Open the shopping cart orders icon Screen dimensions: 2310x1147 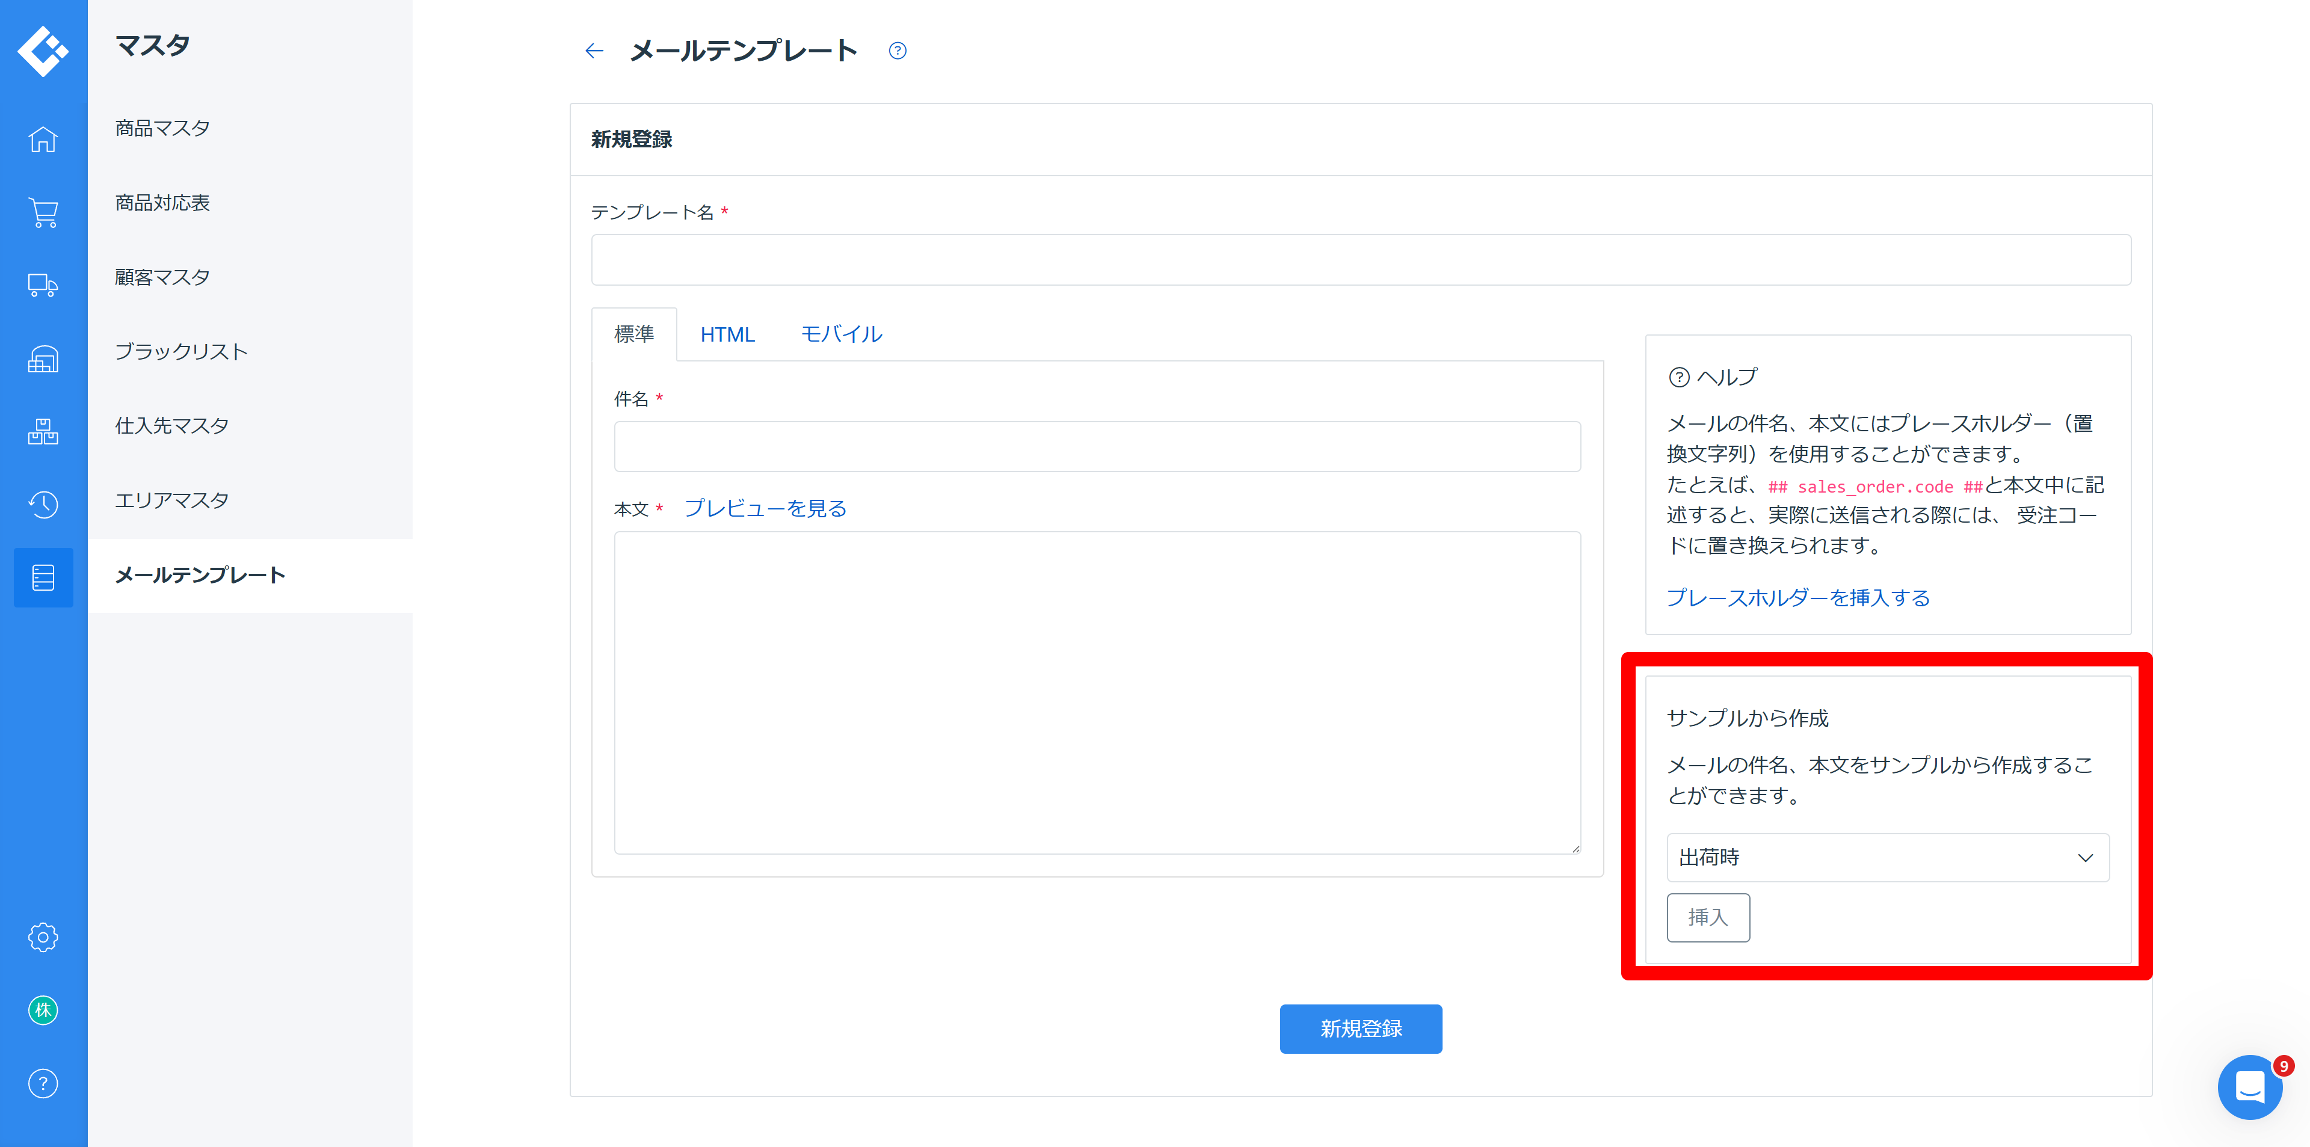point(43,212)
